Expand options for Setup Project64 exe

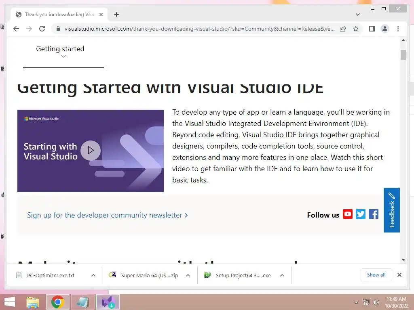(x=282, y=275)
